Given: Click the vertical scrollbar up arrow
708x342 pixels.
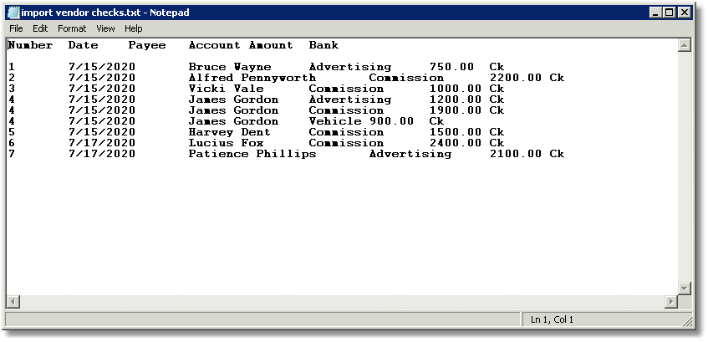Looking at the screenshot, I should [685, 44].
